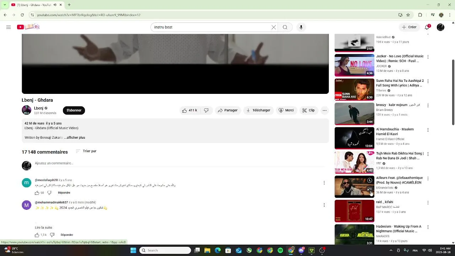Viewport: 455px width, 256px height.
Task: Start voice search with the microphone
Action: (301, 27)
